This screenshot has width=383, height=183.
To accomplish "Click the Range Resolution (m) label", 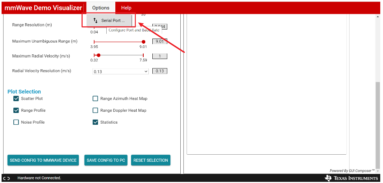I will point(32,25).
